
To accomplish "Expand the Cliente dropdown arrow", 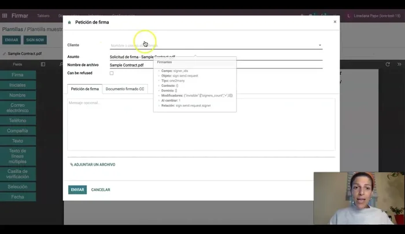I will (x=319, y=45).
